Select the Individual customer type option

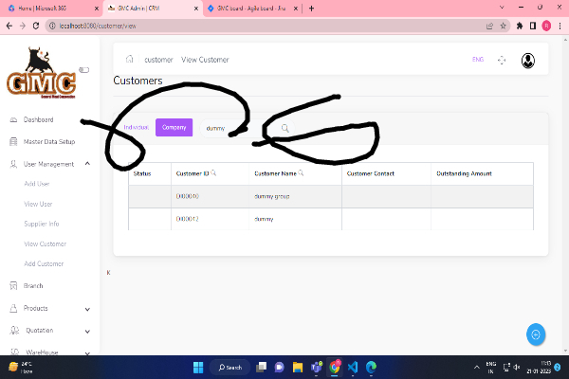point(137,127)
